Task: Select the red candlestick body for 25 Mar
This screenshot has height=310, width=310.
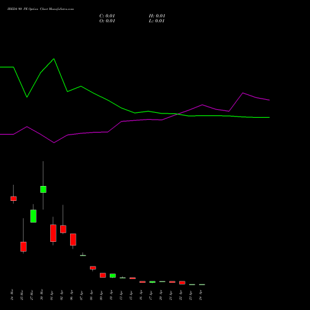Action: 24,247
